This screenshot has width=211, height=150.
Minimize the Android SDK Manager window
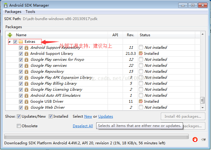pyautogui.click(x=183, y=5)
